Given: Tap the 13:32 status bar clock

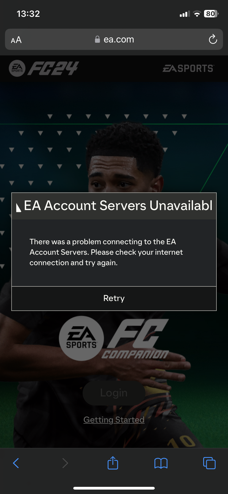Looking at the screenshot, I should (x=28, y=14).
